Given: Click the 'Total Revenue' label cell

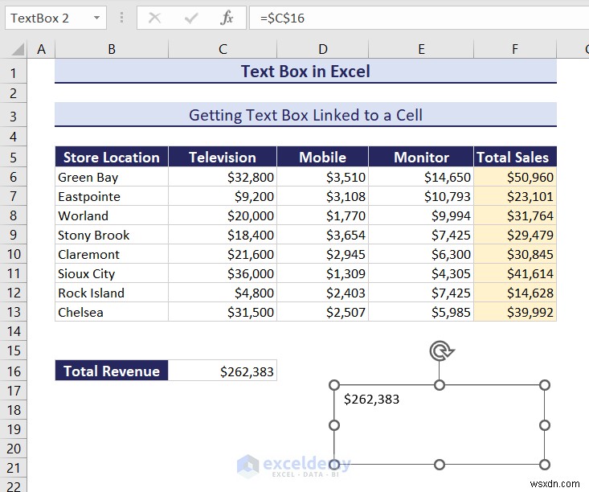Looking at the screenshot, I should 112,371.
